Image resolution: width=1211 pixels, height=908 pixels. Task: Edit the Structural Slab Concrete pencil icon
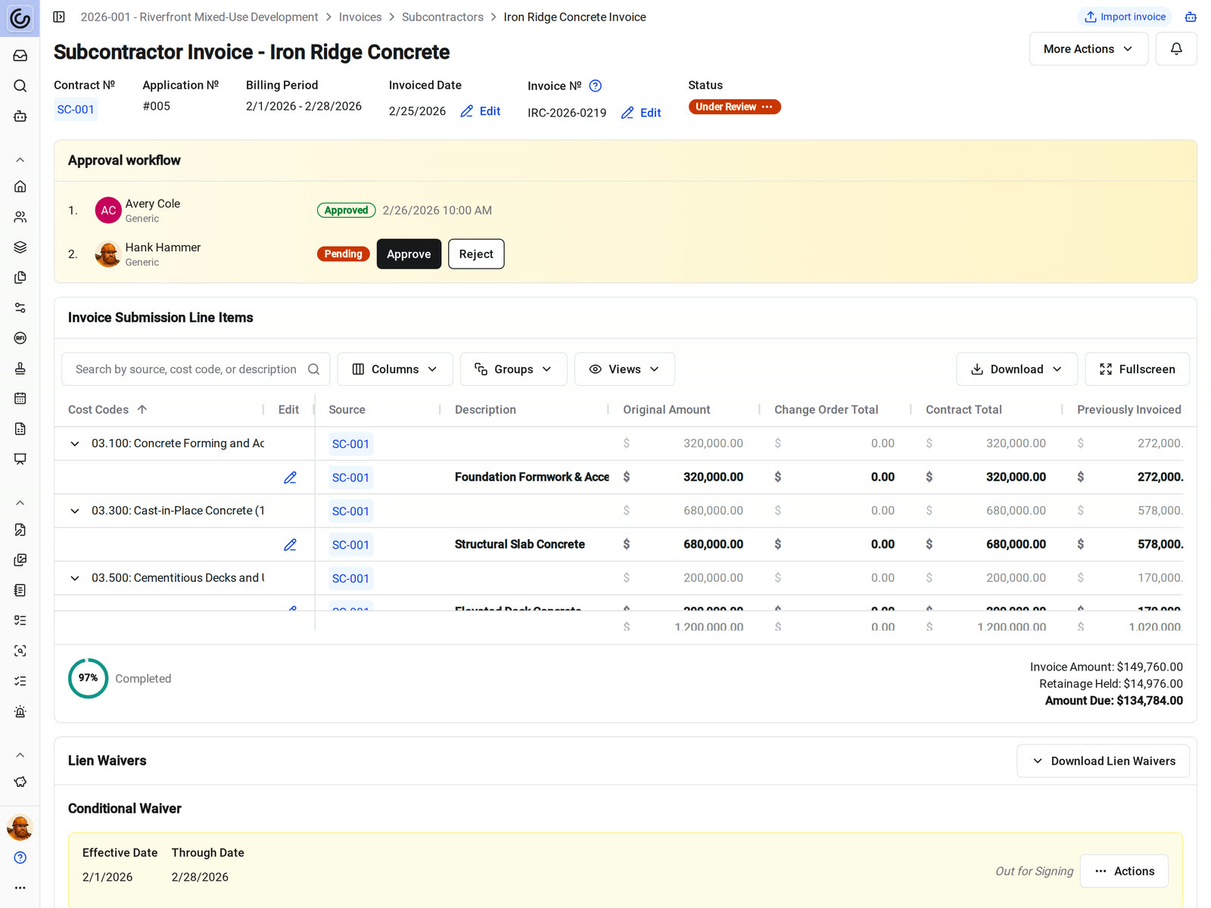click(290, 545)
